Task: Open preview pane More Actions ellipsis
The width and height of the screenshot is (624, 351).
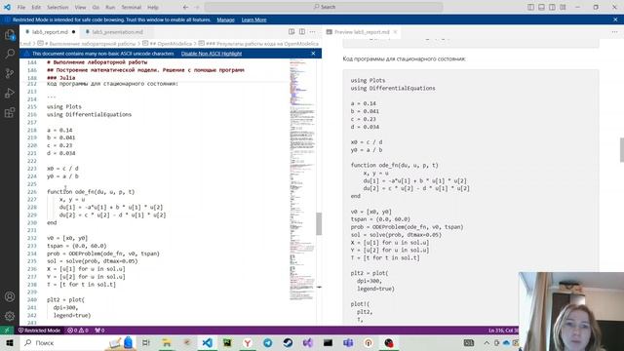Action: 615,32
